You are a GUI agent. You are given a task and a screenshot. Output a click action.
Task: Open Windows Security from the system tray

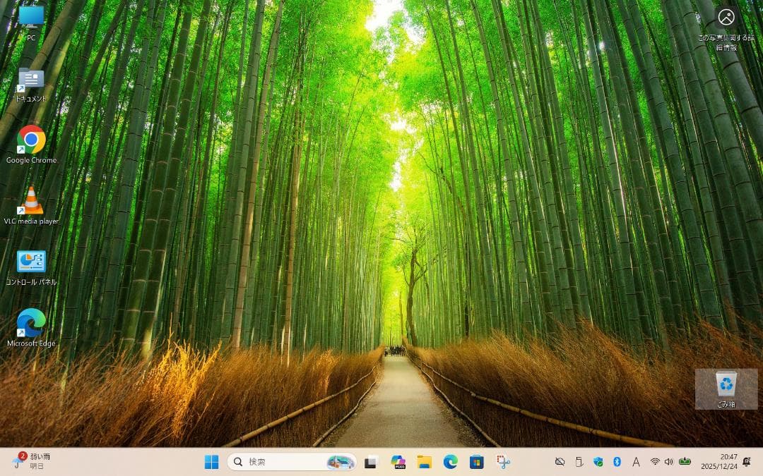pyautogui.click(x=598, y=463)
